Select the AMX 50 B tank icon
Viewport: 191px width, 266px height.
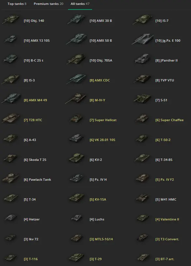pyautogui.click(x=76, y=39)
